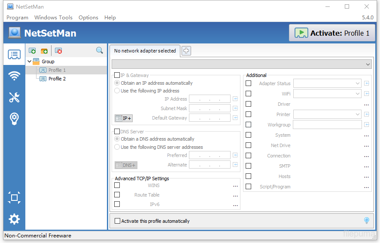Click the IP+ button
The height and width of the screenshot is (243, 380).
[x=124, y=118]
